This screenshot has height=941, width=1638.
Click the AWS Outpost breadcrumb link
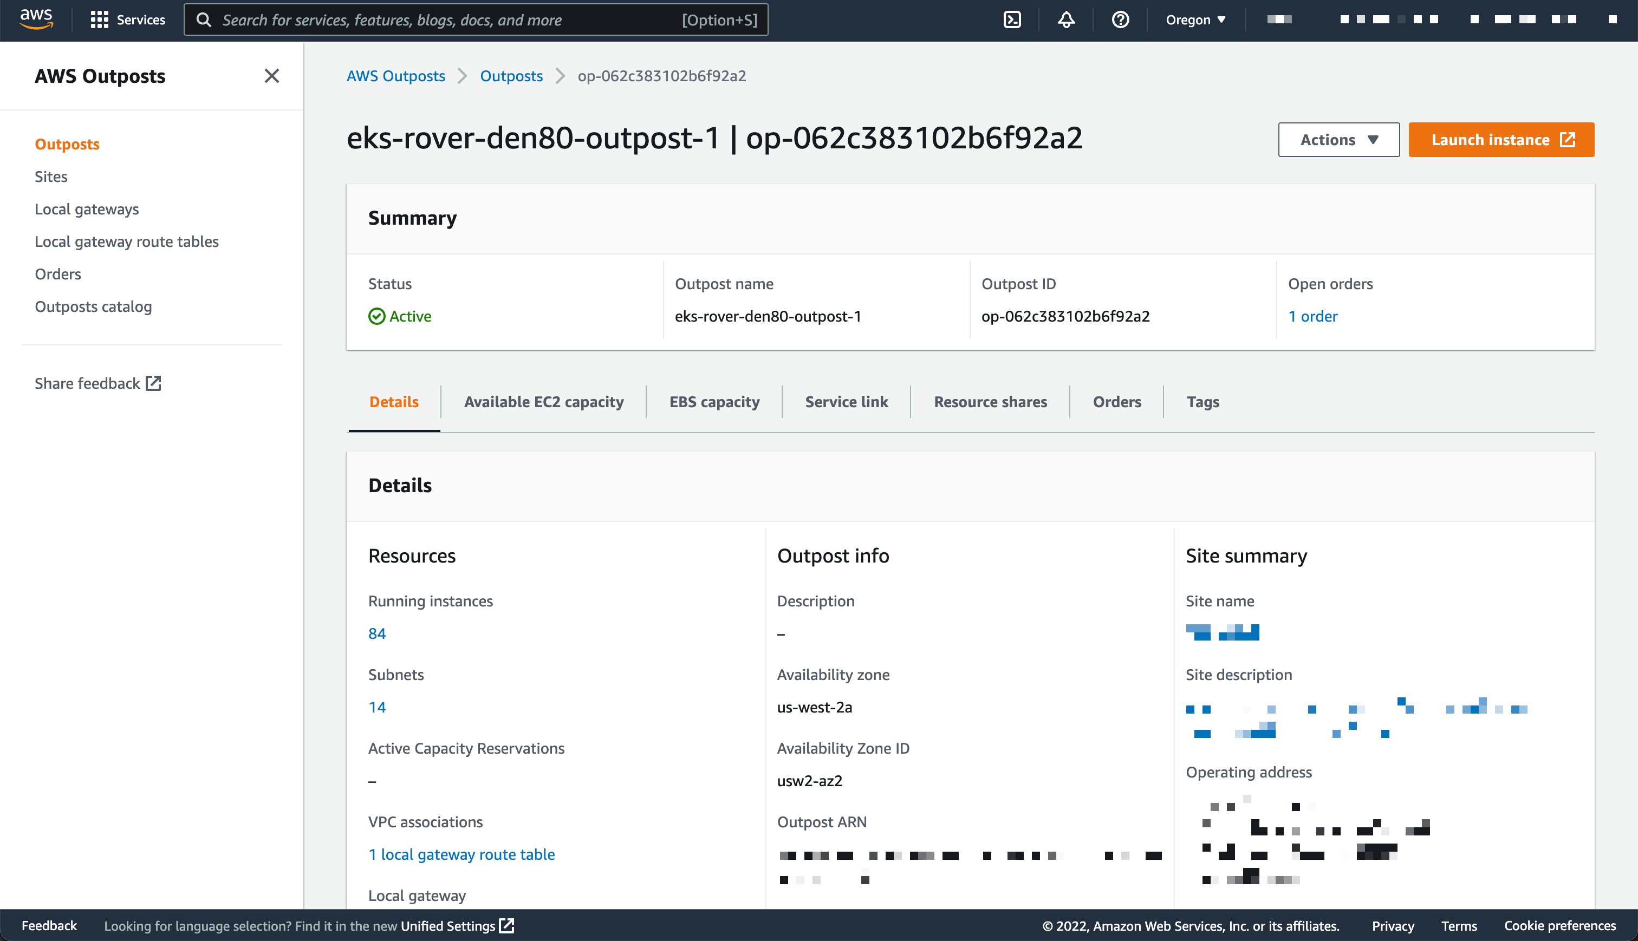[x=395, y=75]
